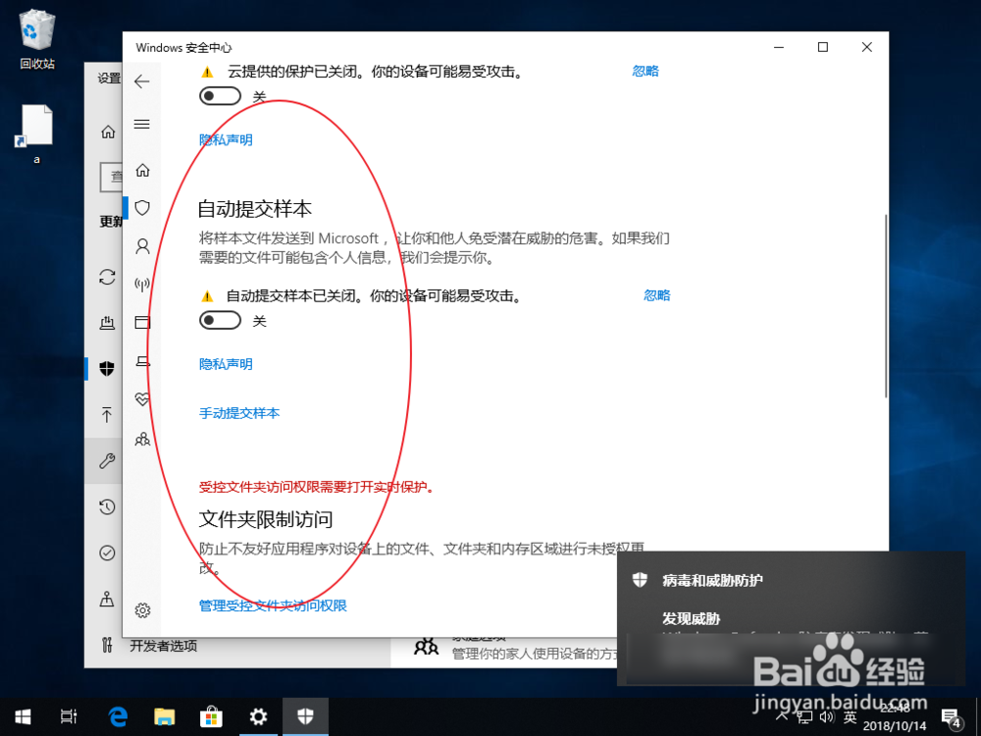This screenshot has height=736, width=981.
Task: Open 管理受控文件夹访问权限 link
Action: pyautogui.click(x=273, y=605)
